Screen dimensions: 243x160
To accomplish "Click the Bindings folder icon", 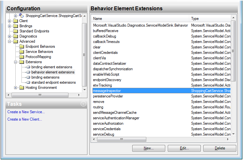I will tap(15, 26).
